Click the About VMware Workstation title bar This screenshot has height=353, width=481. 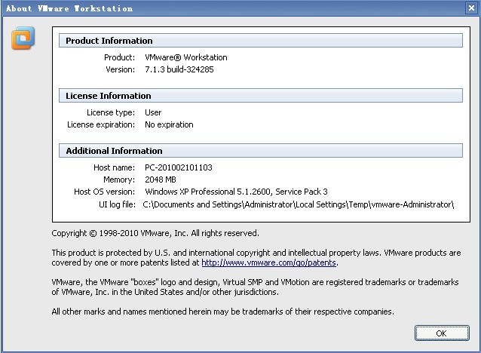(226, 8)
